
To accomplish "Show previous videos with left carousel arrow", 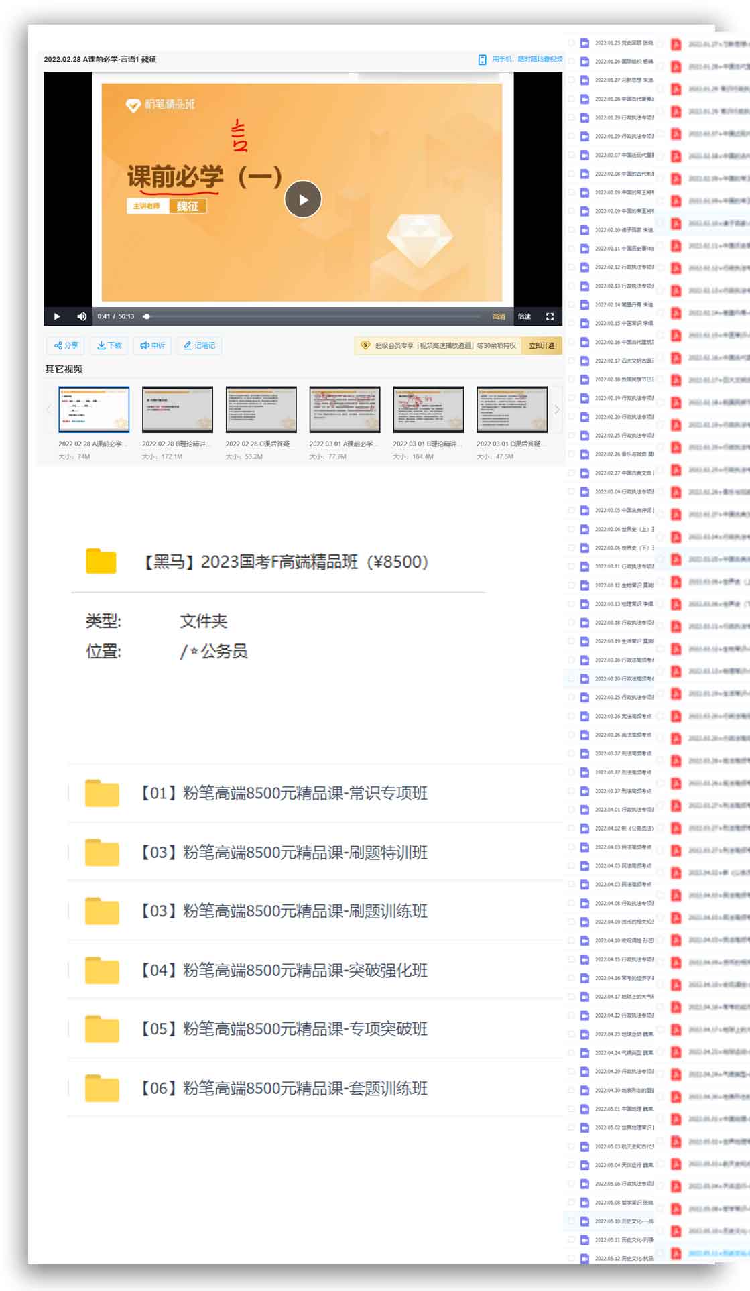I will [x=49, y=409].
